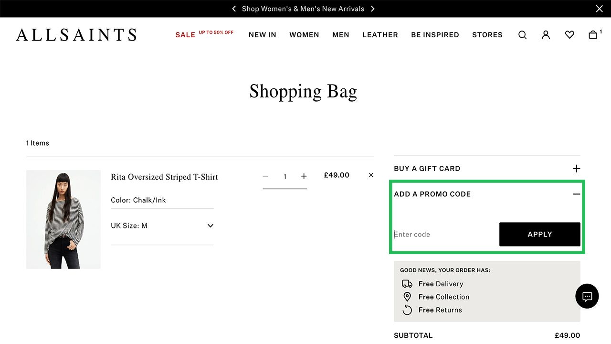Select the Color: Chalk/Ink text
The width and height of the screenshot is (611, 344).
138,200
